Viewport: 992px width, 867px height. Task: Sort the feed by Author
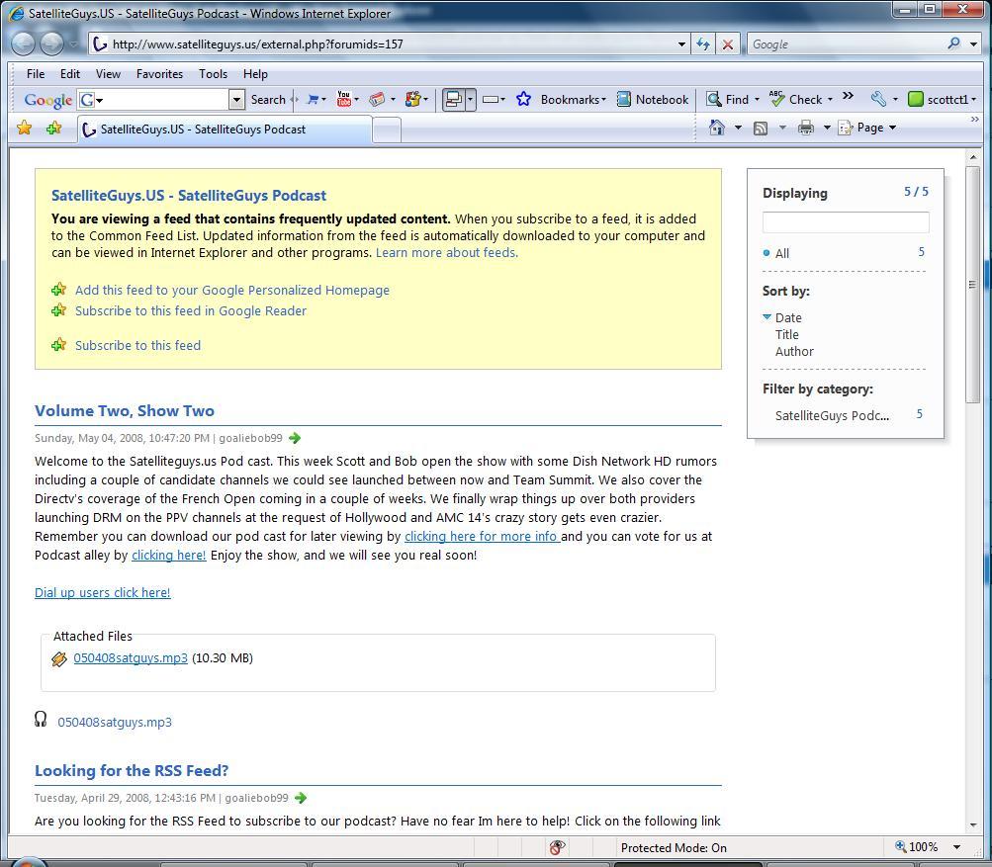794,352
